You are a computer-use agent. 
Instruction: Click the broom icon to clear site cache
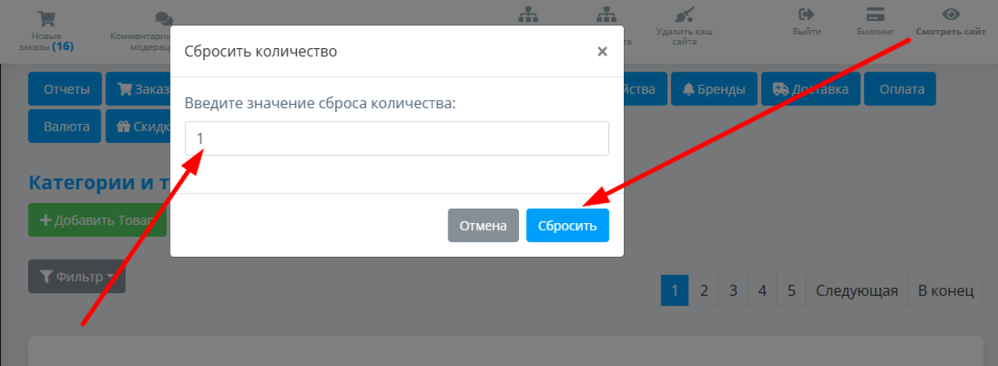pyautogui.click(x=684, y=15)
